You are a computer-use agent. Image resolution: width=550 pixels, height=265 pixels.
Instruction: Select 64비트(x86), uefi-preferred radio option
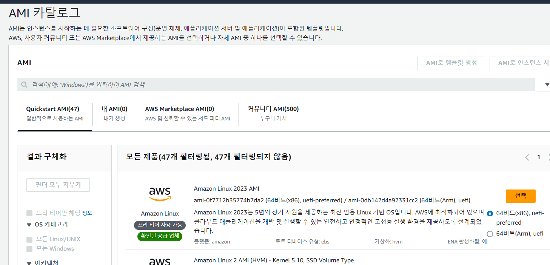[x=490, y=213]
